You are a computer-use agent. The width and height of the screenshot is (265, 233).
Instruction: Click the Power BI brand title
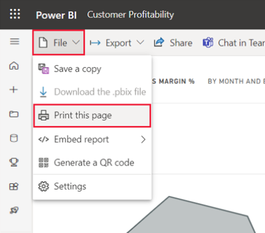56,15
